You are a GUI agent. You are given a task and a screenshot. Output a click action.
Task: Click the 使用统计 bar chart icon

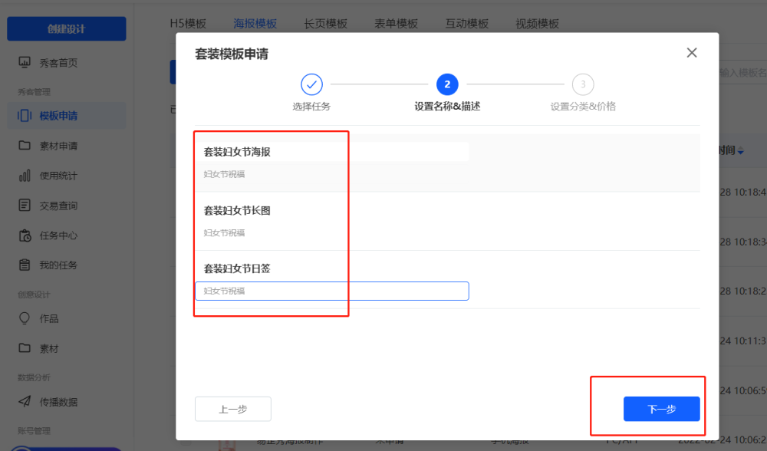[25, 175]
